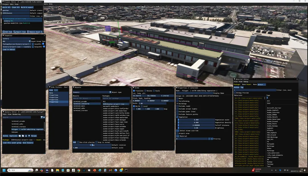The height and width of the screenshot is (176, 308).
Task: Expand the Buildings section in Properties
Action: [177, 104]
